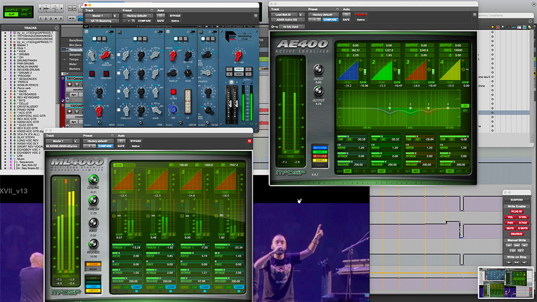
Task: Click the red TAPE EQUALIZER knob in TG Mastering
Action: (x=106, y=54)
